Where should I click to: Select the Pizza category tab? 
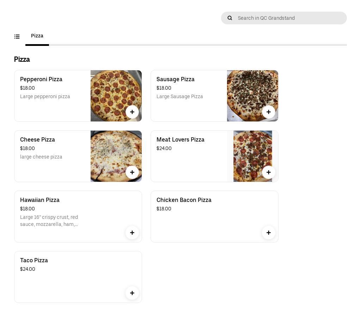click(37, 36)
